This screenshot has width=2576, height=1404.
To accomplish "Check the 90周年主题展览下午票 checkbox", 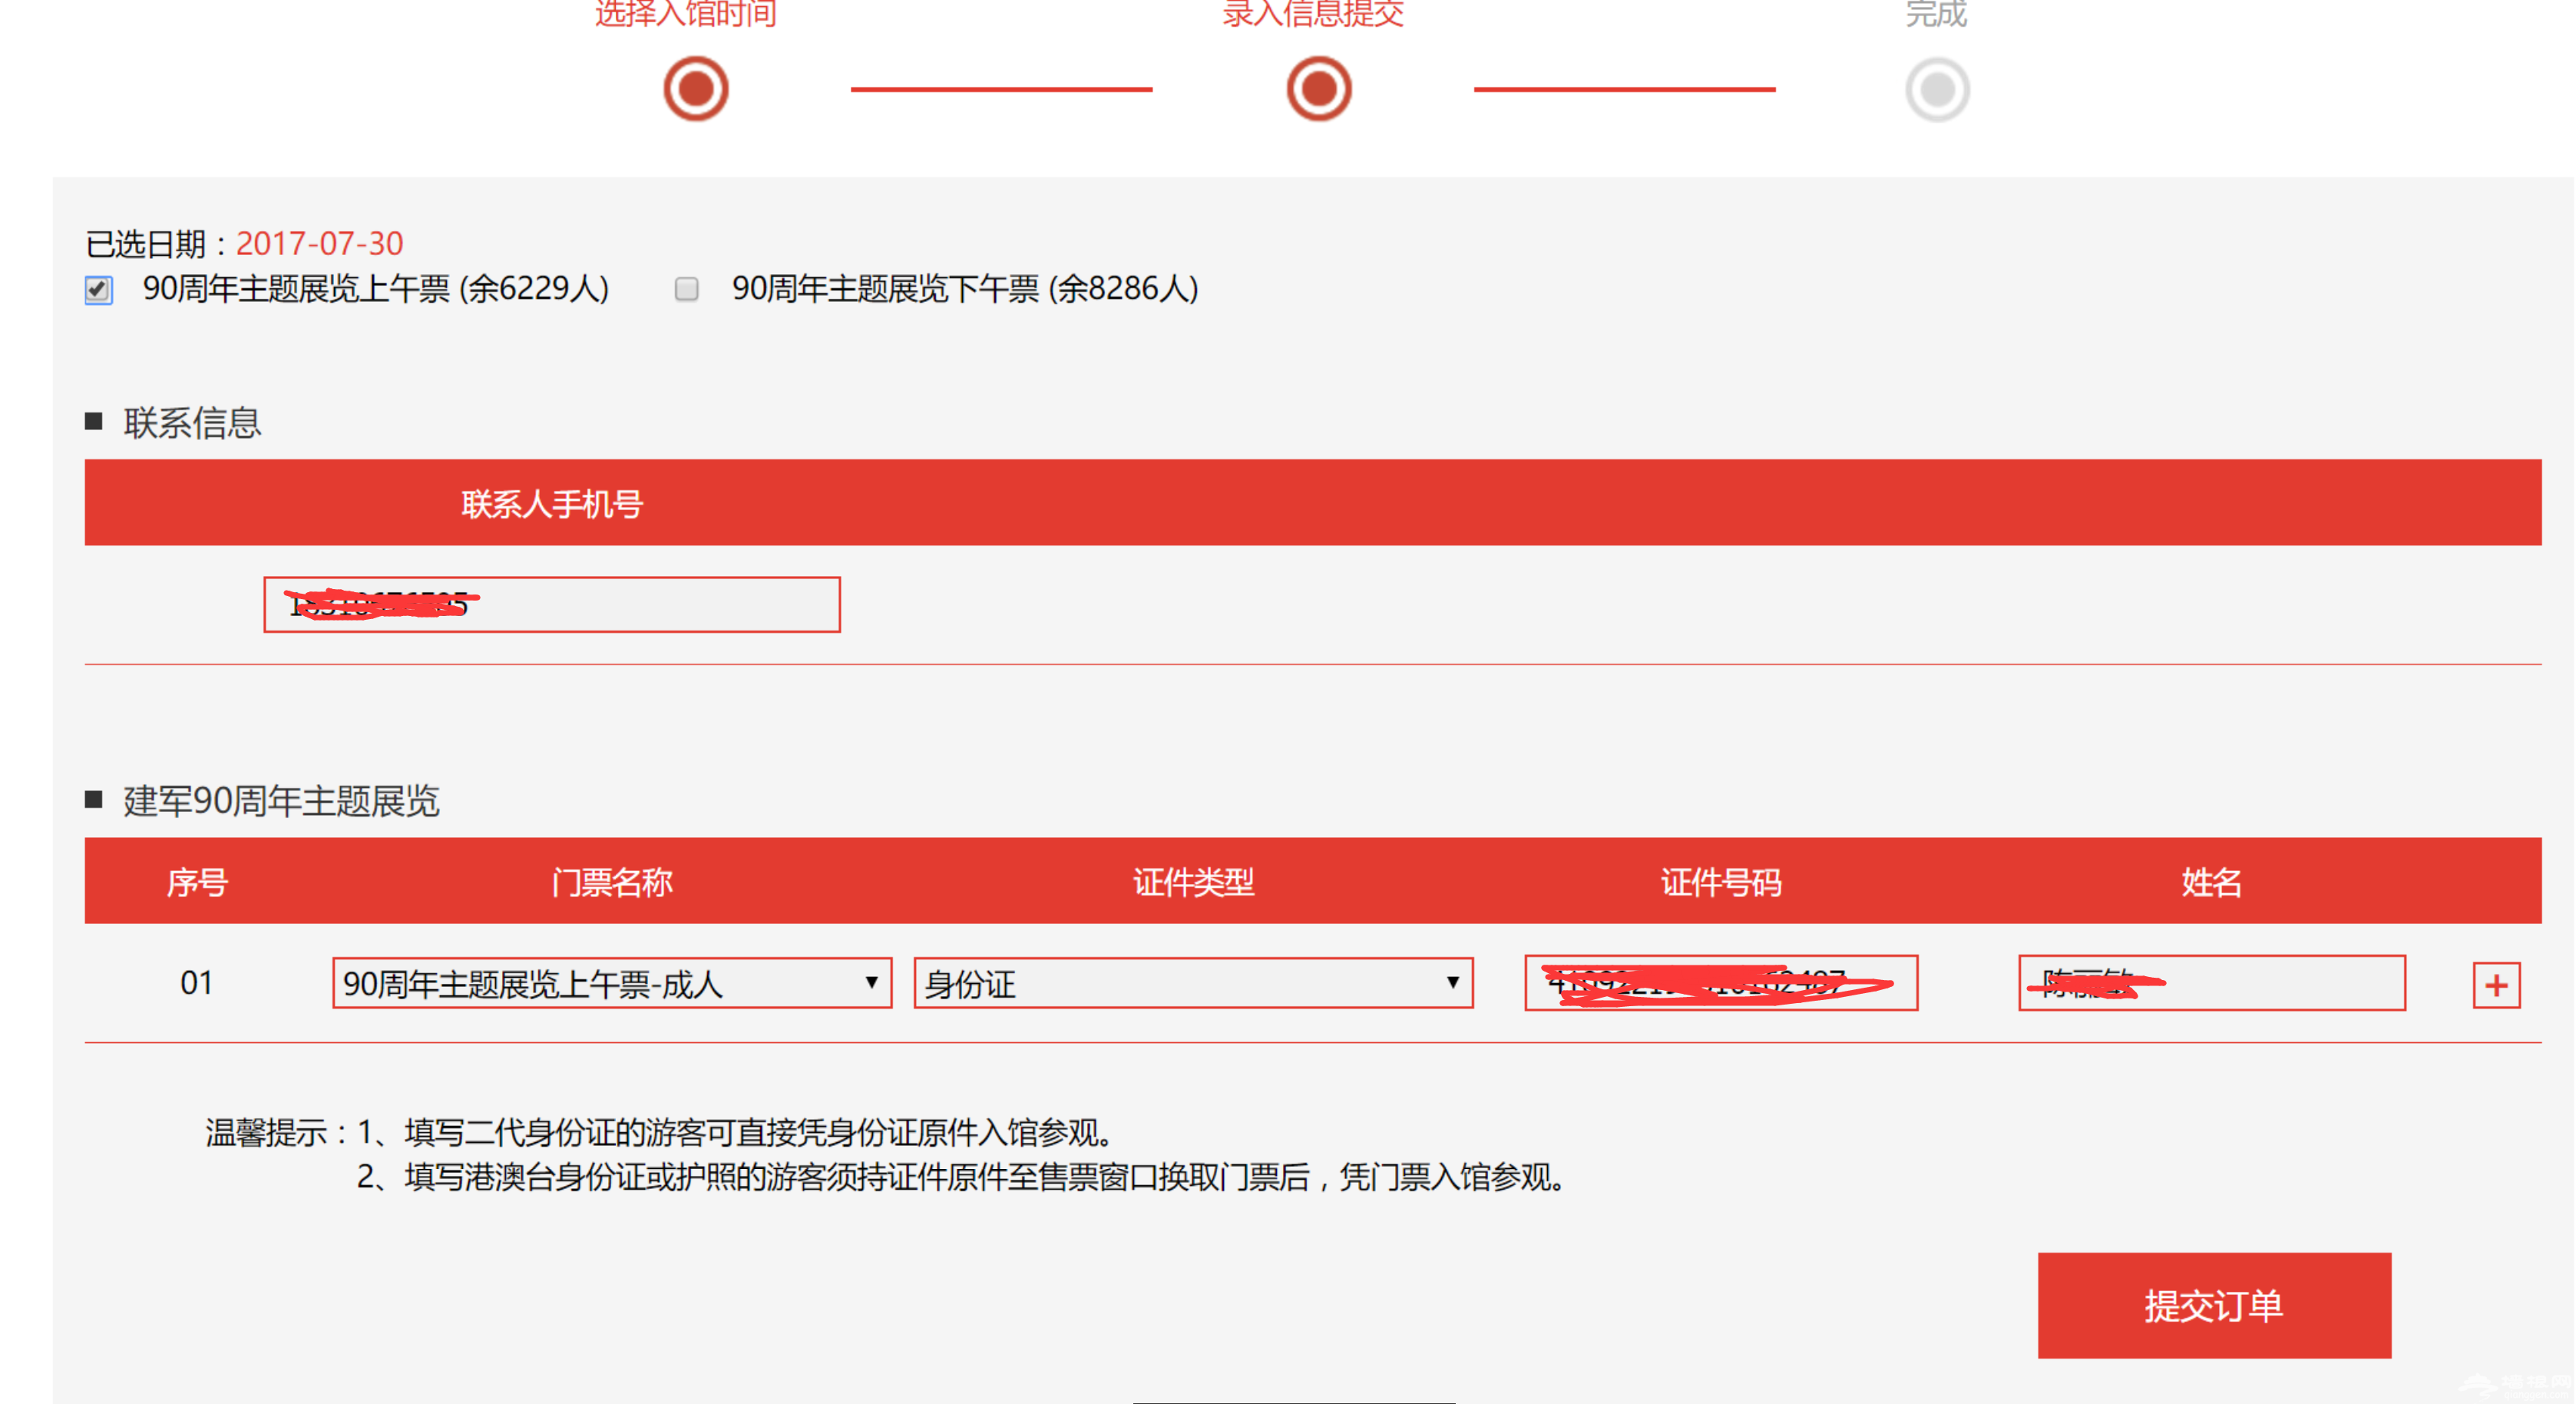I will 686,289.
